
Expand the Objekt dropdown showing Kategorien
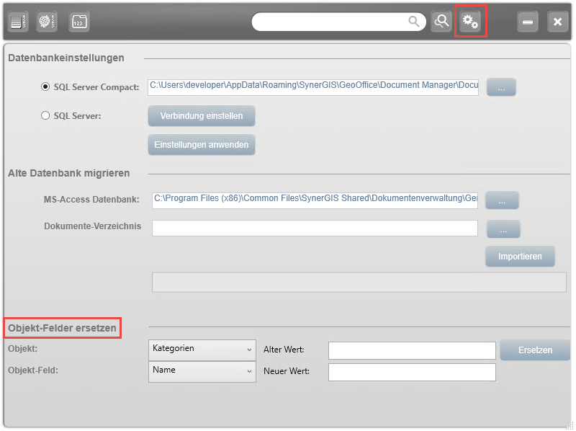coord(202,349)
